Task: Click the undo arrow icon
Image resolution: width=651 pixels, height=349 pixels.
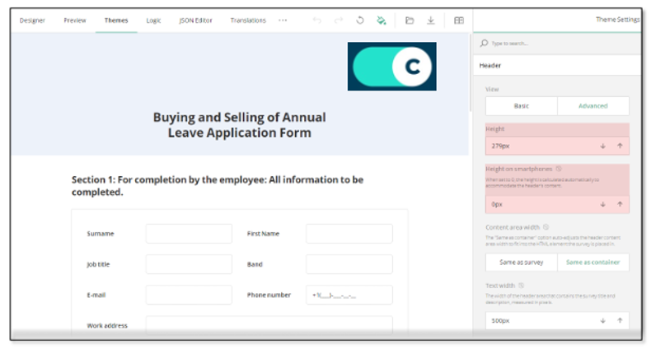Action: pos(317,20)
